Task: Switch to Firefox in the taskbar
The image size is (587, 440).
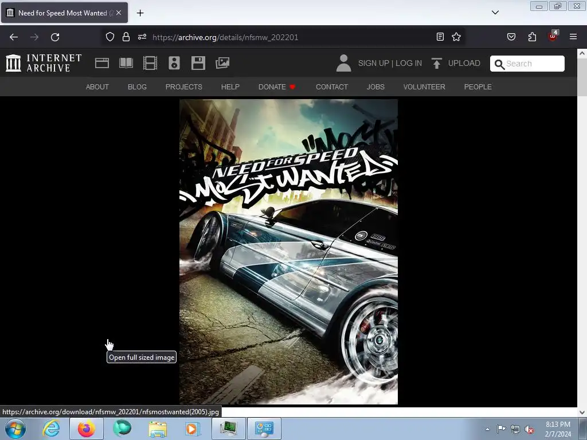Action: [x=87, y=429]
